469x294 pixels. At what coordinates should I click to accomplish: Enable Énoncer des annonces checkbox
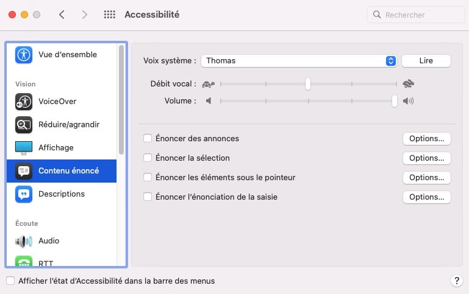point(148,139)
